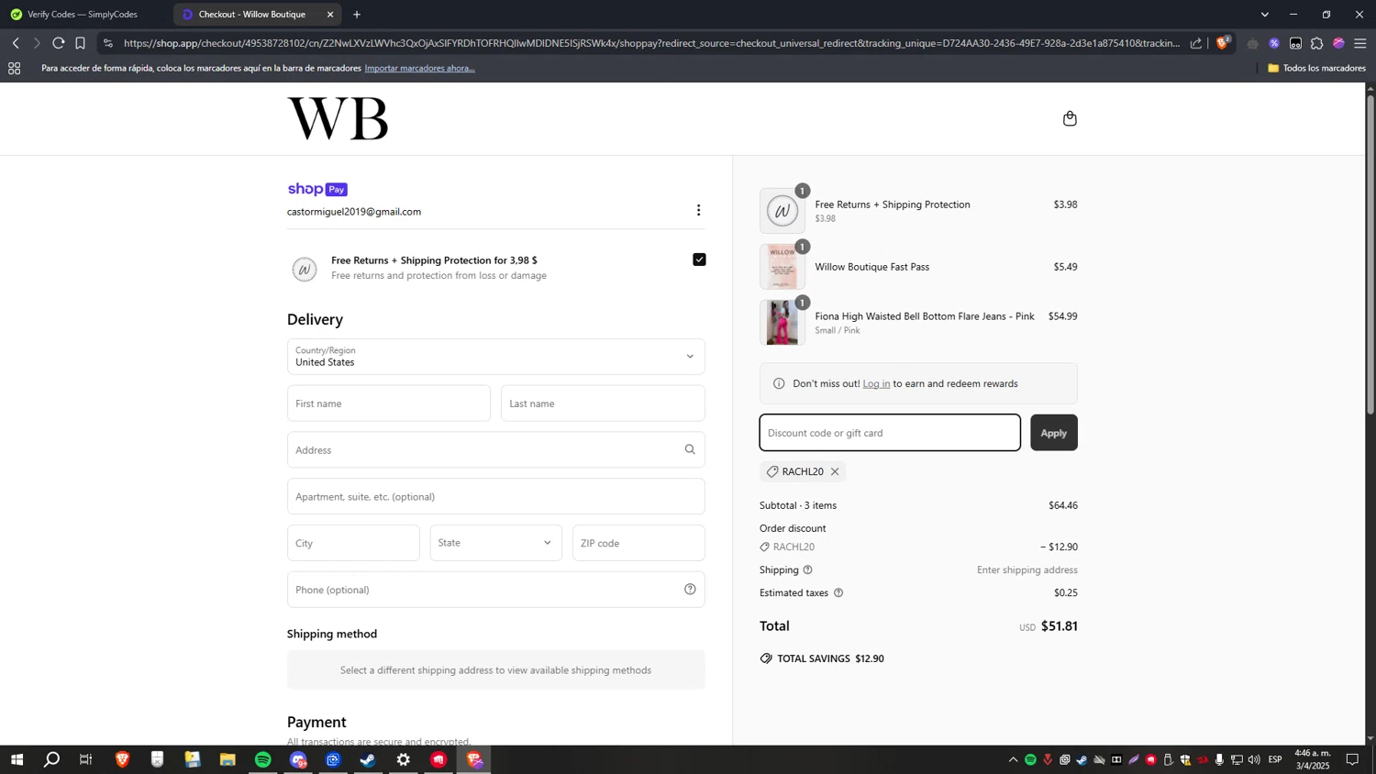Open the Free Returns product thumbnail
Viewport: 1376px width, 774px height.
point(782,211)
